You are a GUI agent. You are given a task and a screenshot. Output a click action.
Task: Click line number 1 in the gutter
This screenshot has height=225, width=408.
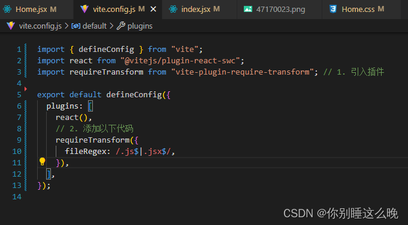click(x=19, y=50)
